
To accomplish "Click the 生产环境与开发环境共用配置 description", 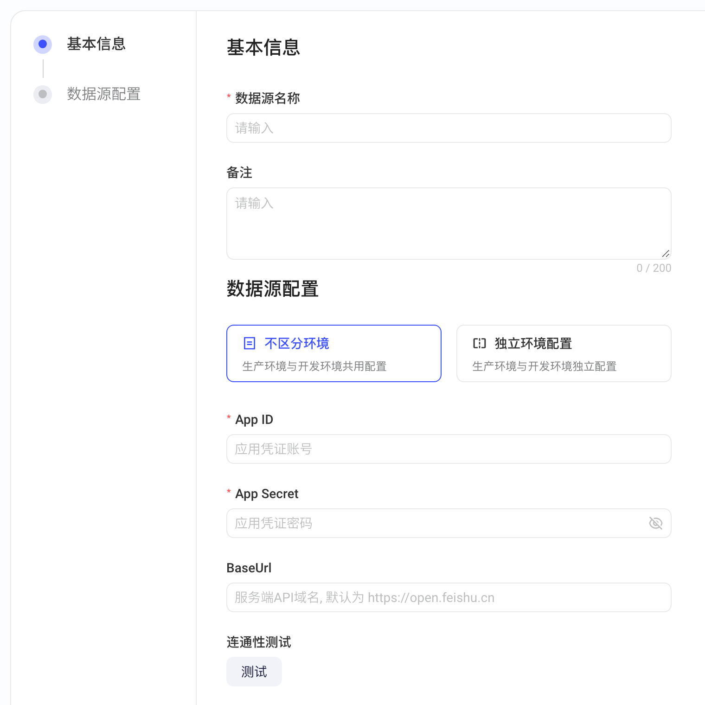I will (x=314, y=366).
